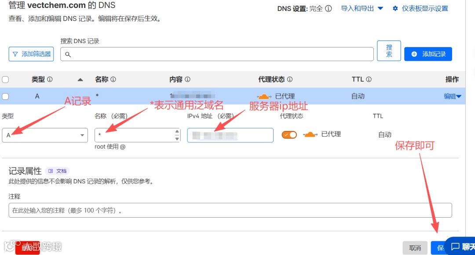Screen dimensions: 475x255
Task: Click 自动 TTL value in record row
Action: [358, 96]
